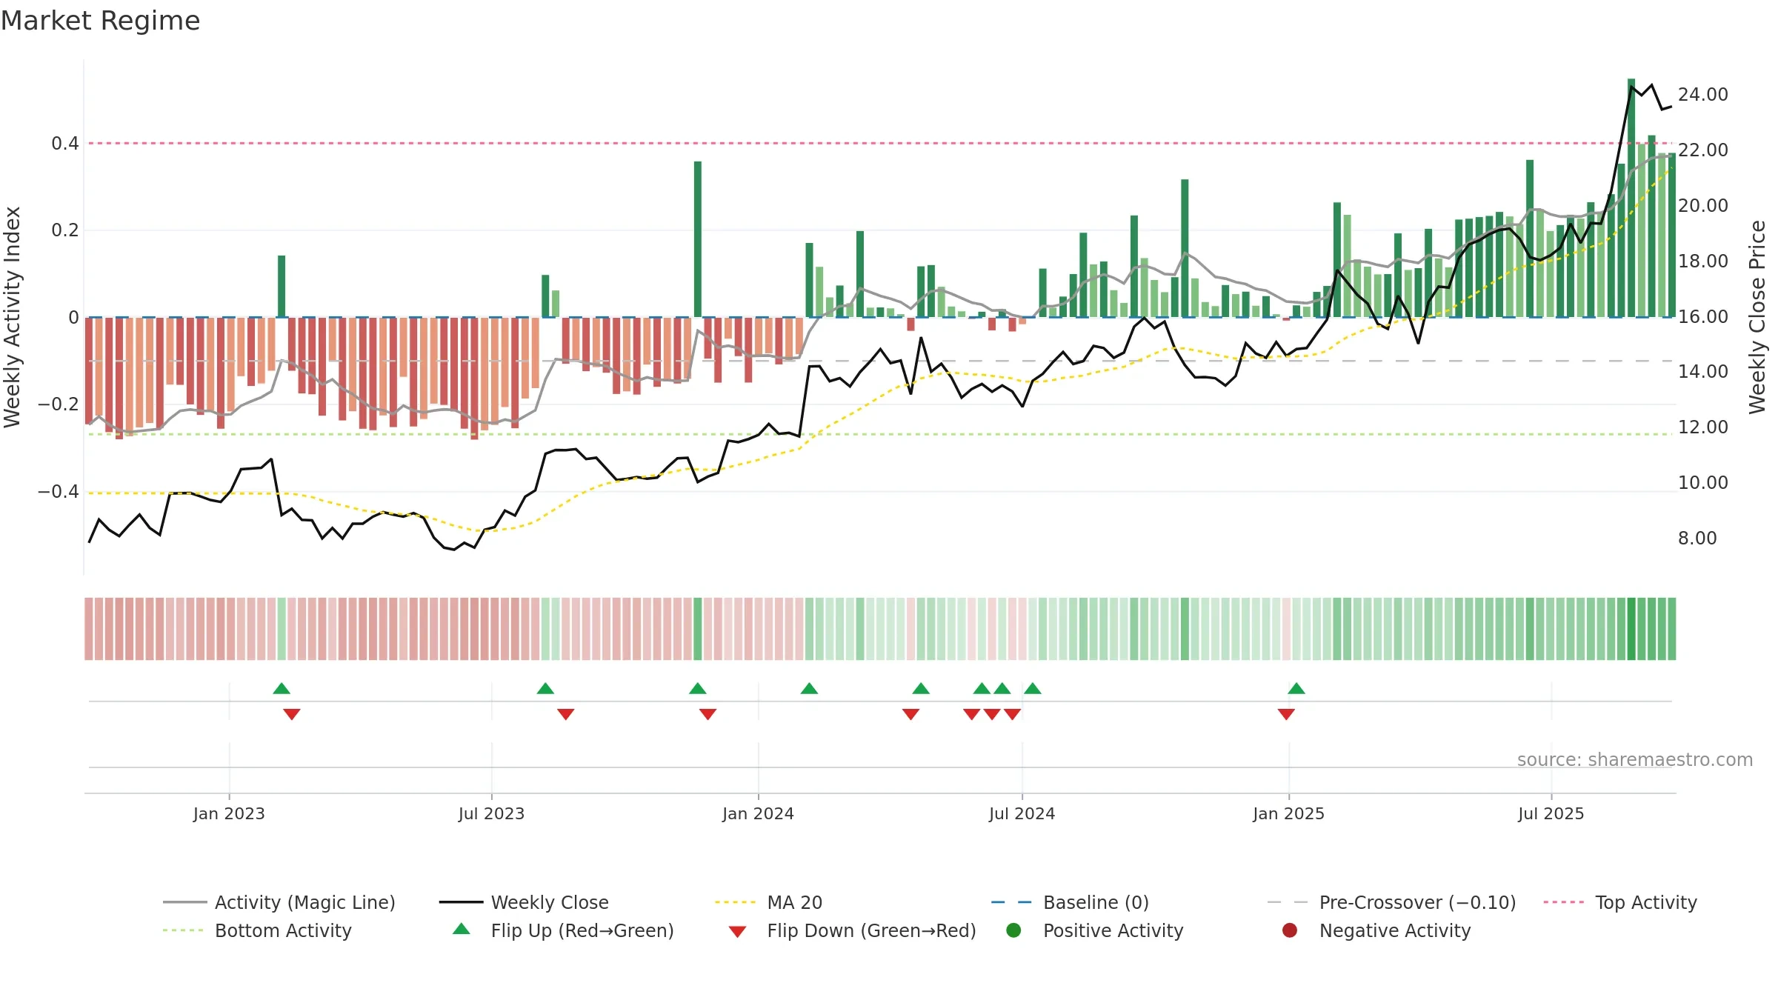Click the tallest green activity bar in 2025
1778x1000 pixels.
(1631, 198)
